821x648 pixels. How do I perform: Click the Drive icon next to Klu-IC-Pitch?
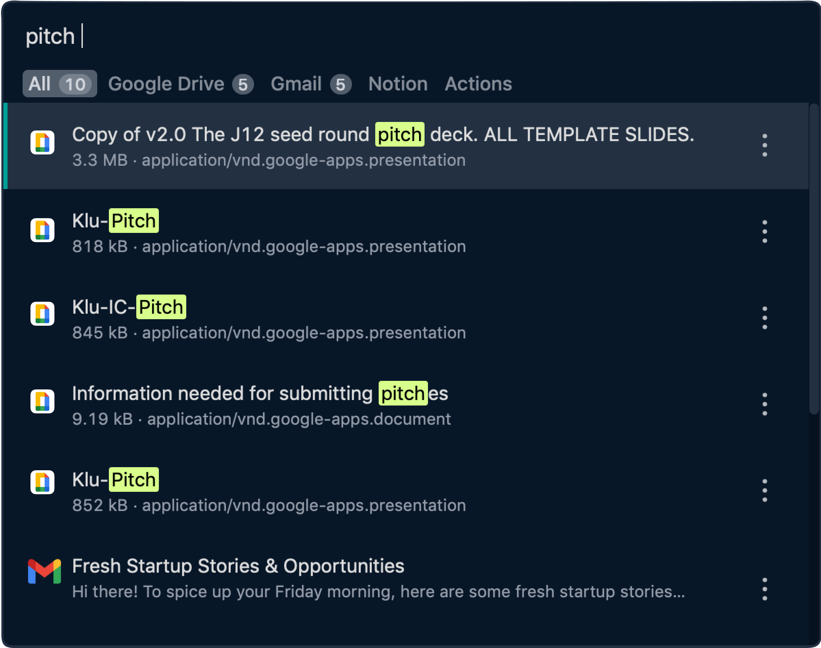point(42,314)
